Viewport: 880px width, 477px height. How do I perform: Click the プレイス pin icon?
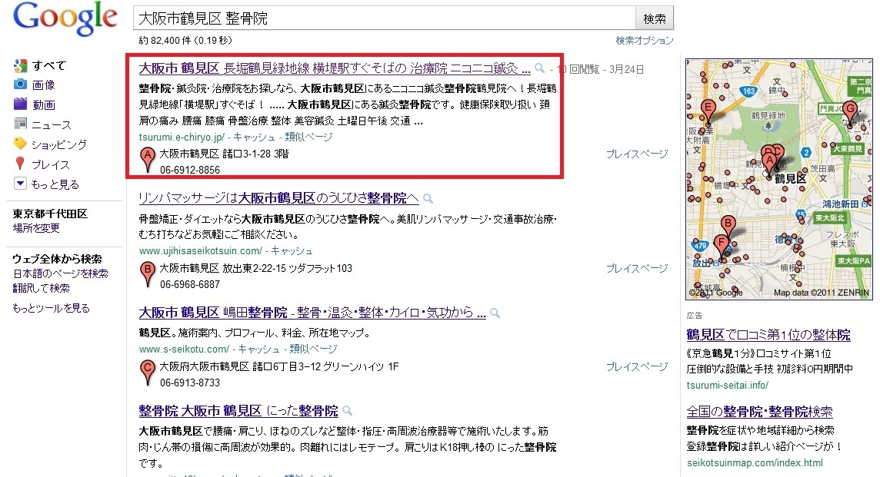[x=20, y=164]
